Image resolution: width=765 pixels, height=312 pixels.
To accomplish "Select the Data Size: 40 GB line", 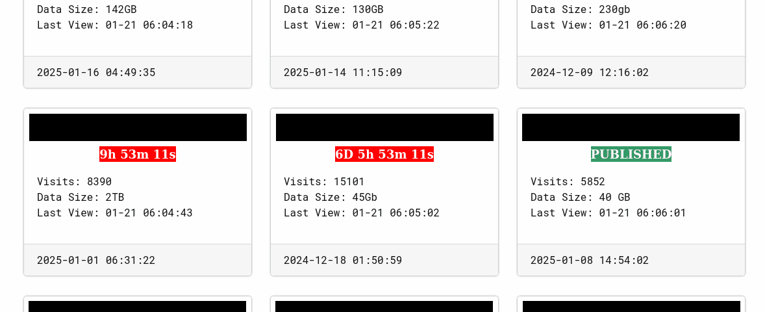I will point(580,197).
